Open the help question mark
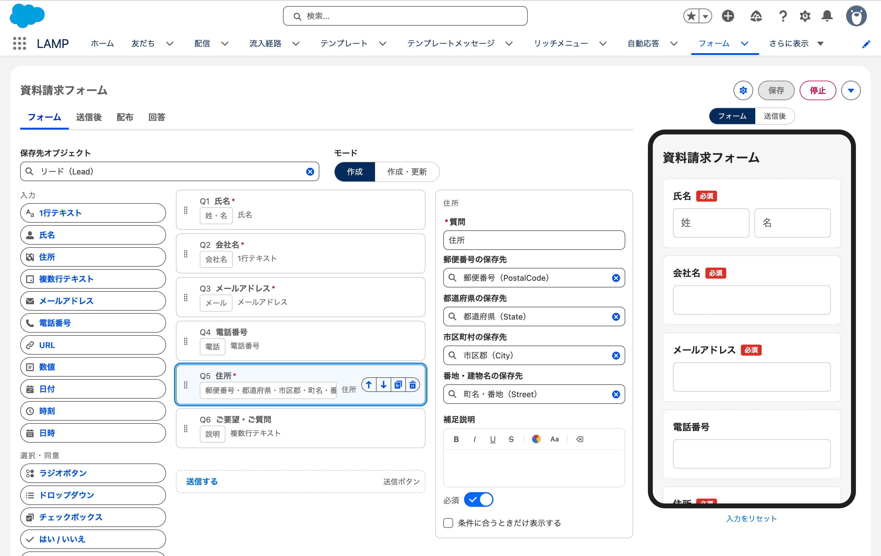881x556 pixels. (x=782, y=16)
